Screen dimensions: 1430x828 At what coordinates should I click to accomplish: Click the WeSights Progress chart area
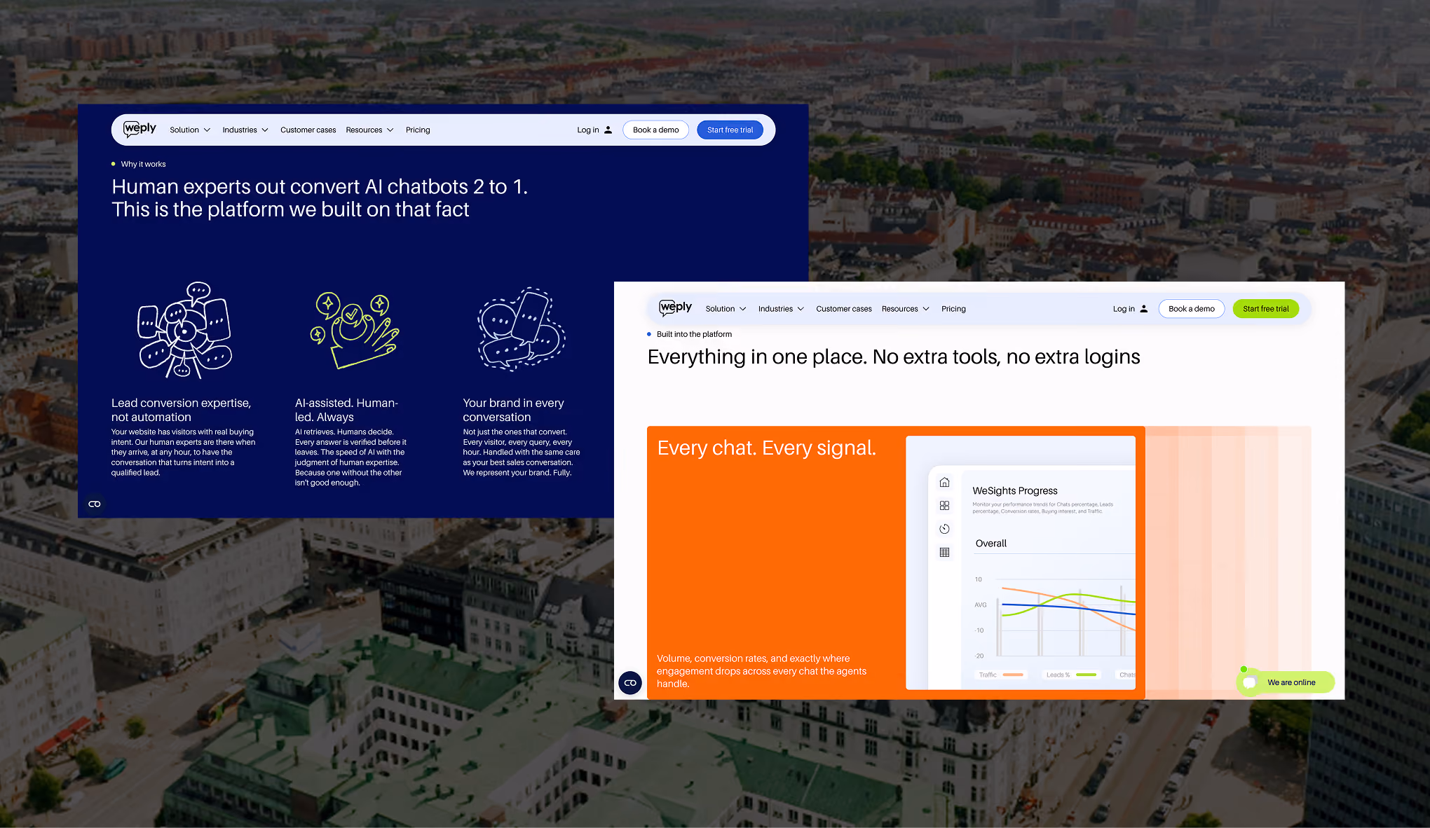click(x=1055, y=616)
